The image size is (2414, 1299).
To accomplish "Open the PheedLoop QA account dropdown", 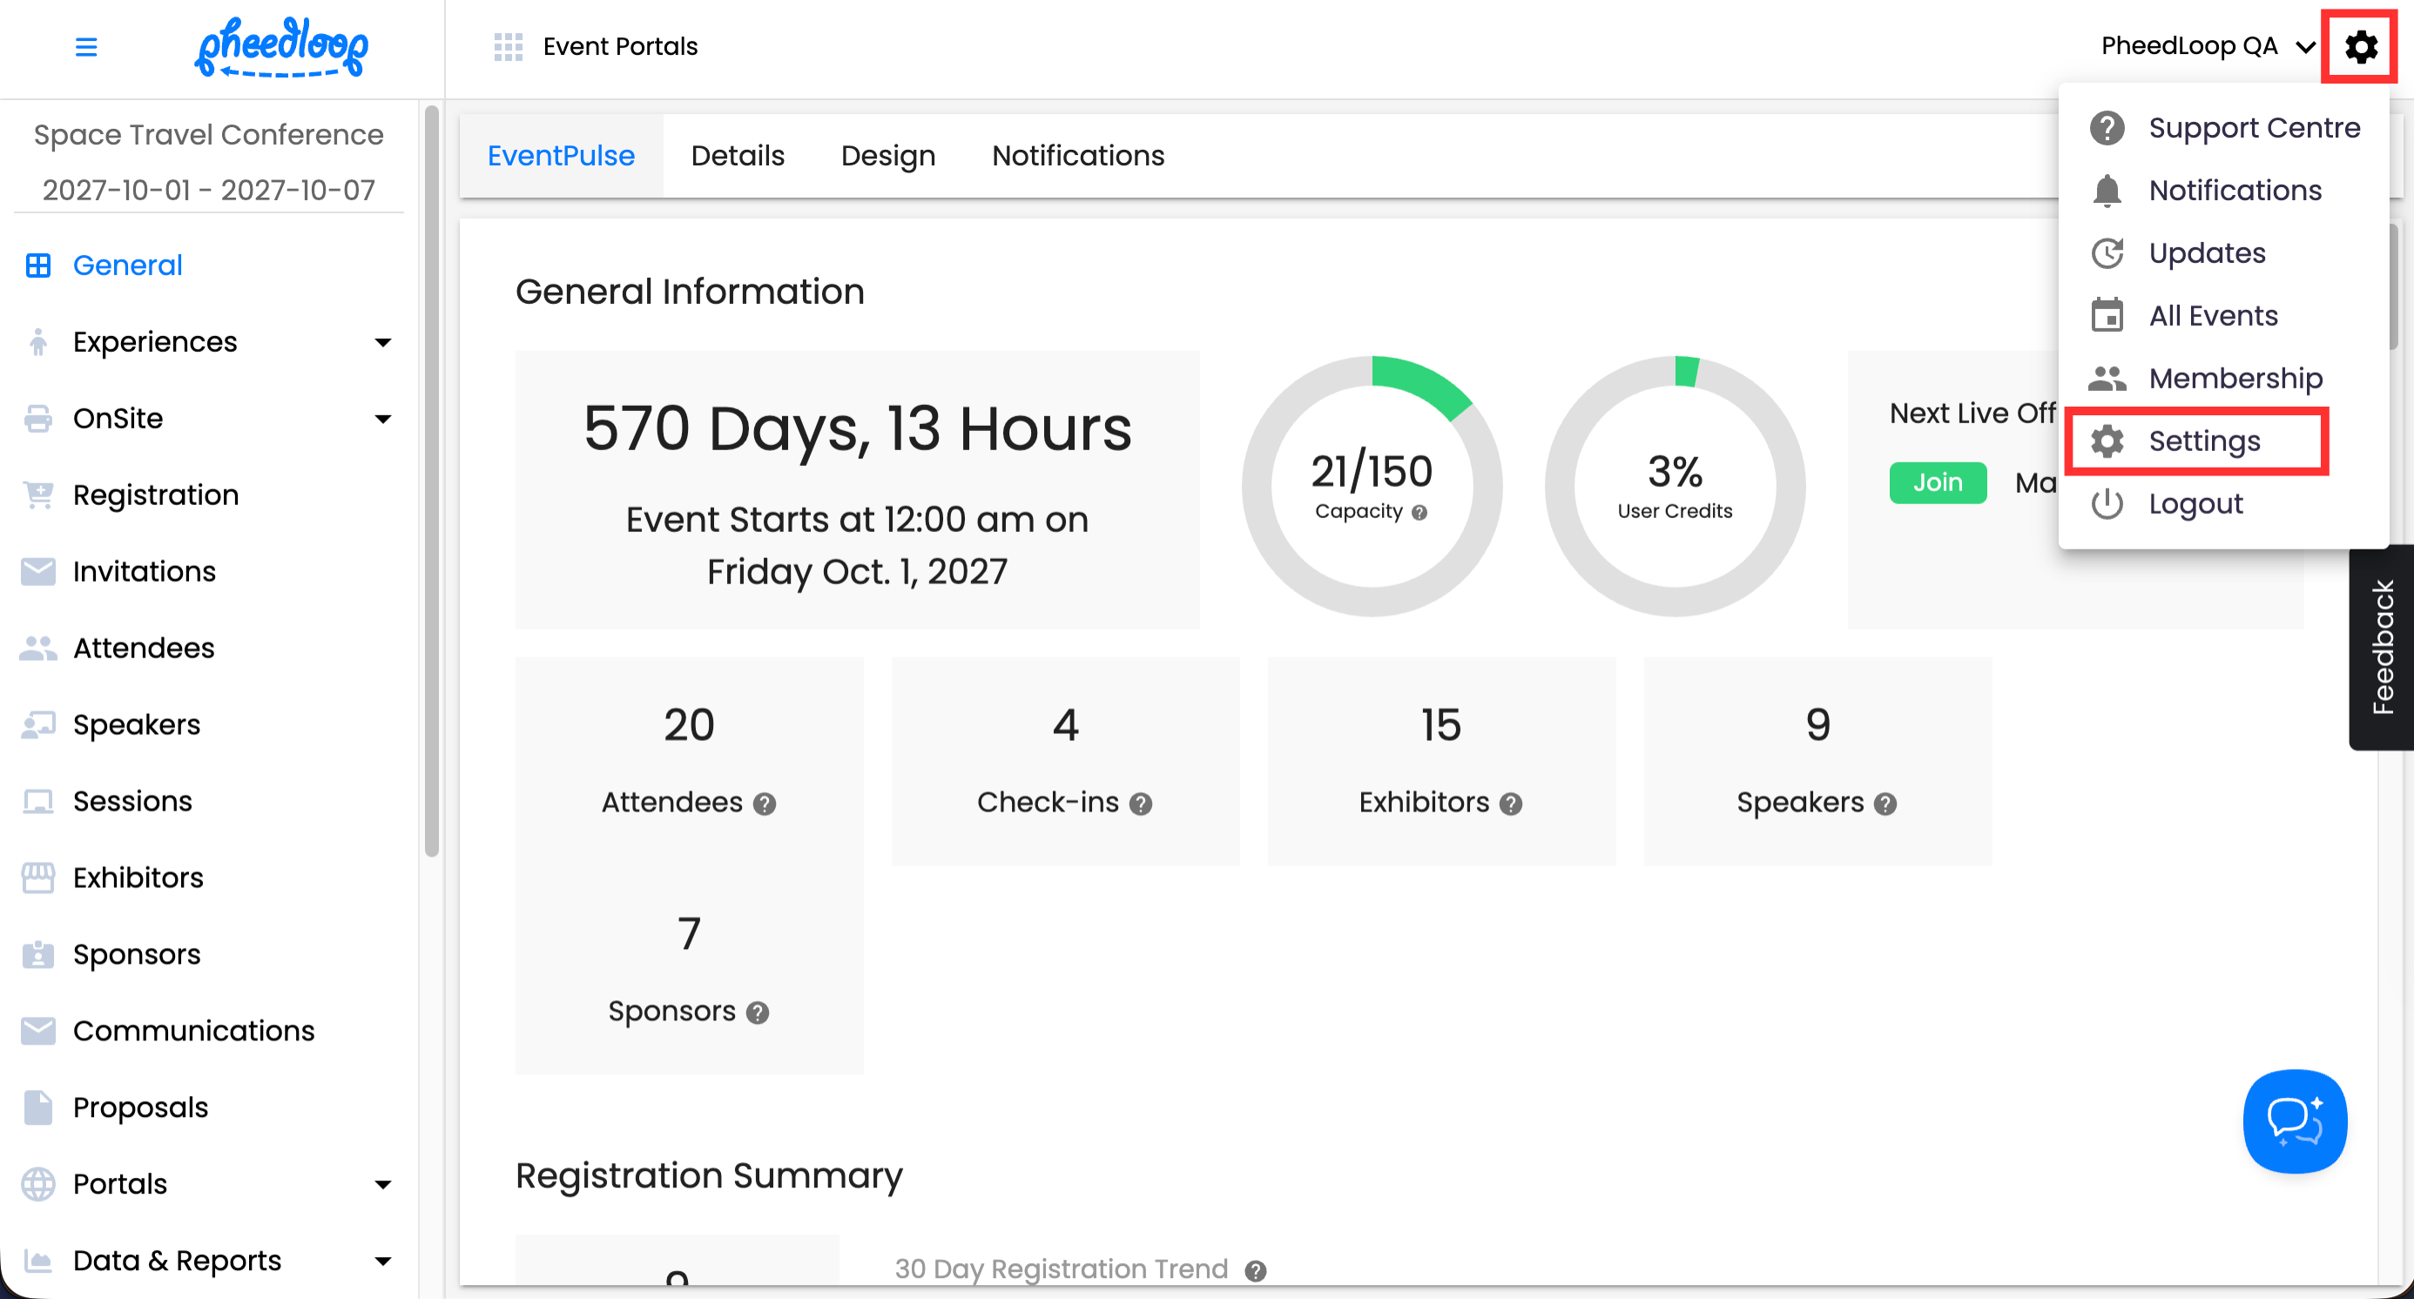I will tap(2206, 46).
